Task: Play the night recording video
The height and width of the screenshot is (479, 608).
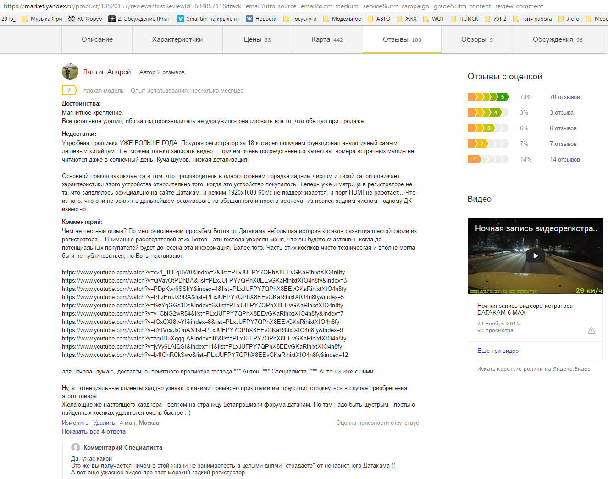Action: coord(535,256)
